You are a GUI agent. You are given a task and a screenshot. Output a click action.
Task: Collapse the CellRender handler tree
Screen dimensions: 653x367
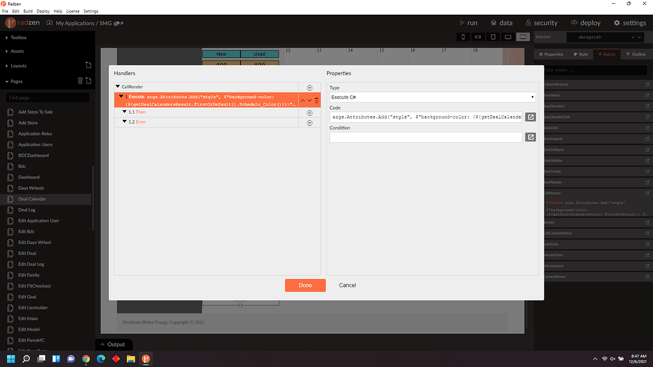116,87
